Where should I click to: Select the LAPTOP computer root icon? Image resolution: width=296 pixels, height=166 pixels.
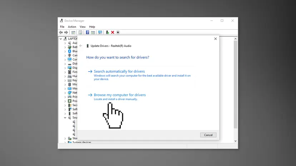click(x=65, y=39)
